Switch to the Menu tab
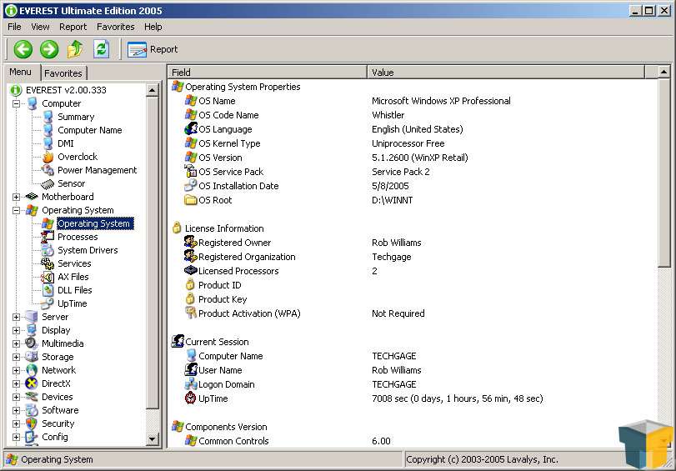Image resolution: width=676 pixels, height=471 pixels. click(20, 72)
